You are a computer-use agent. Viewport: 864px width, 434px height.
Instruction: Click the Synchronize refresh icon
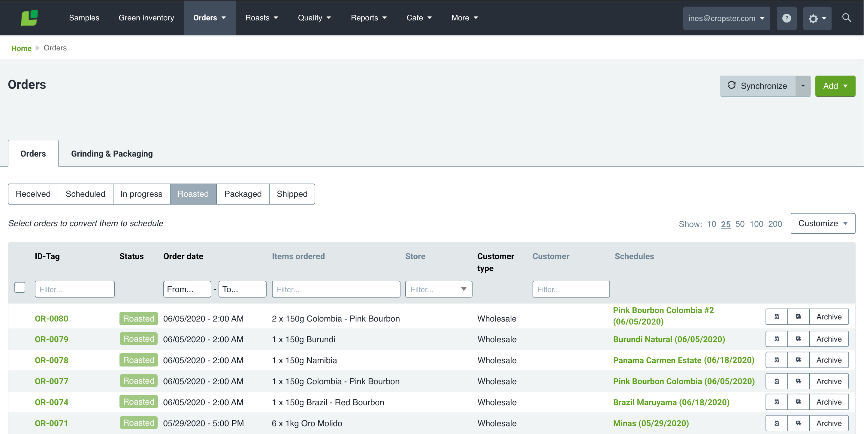(732, 85)
